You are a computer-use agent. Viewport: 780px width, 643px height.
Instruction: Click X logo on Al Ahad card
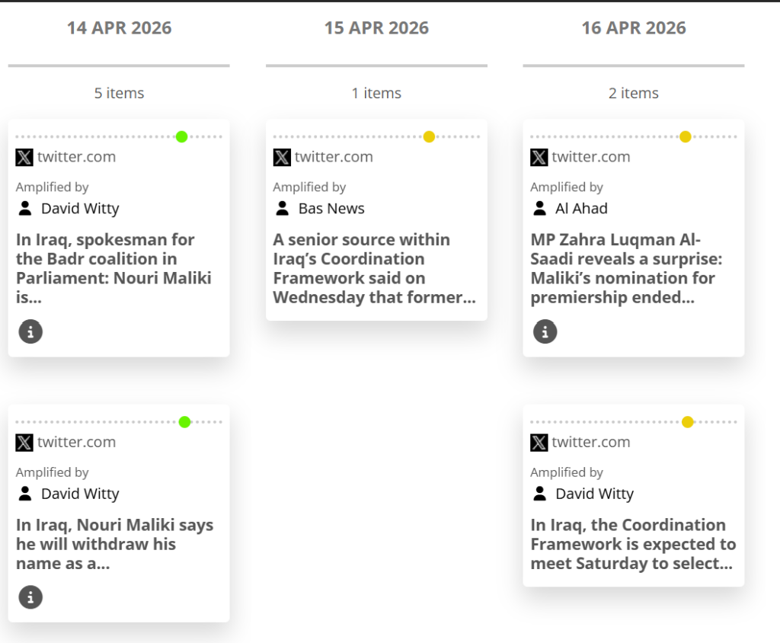point(539,158)
